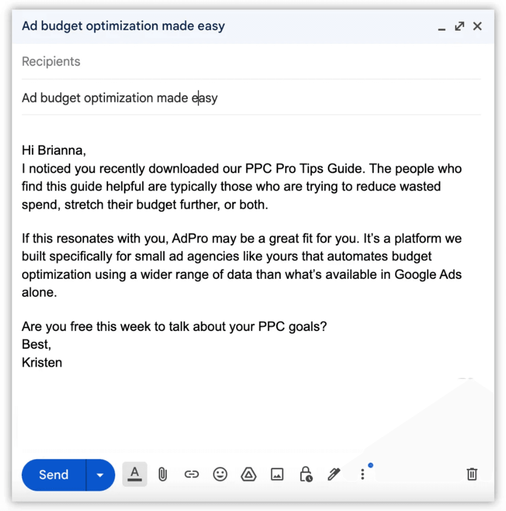This screenshot has height=511, width=506.
Task: Pop out the compose window to full screen
Action: (x=459, y=26)
